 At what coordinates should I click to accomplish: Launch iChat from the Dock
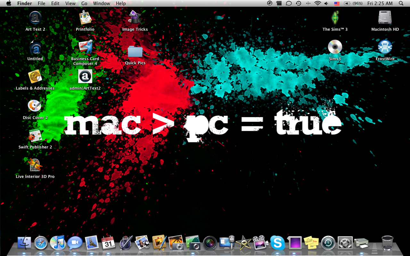point(75,243)
